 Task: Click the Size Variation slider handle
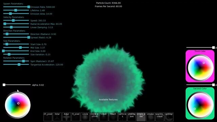click(9, 54)
